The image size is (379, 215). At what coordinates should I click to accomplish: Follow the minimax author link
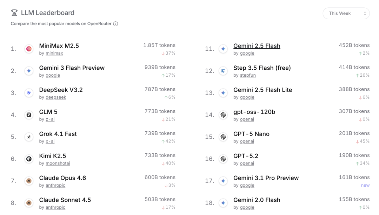(54, 53)
